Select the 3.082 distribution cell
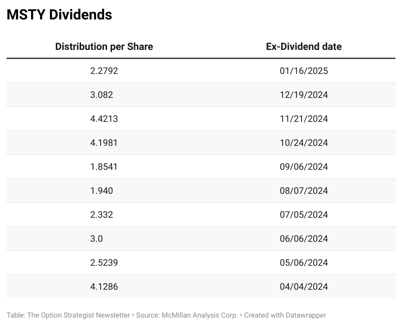 coord(102,95)
